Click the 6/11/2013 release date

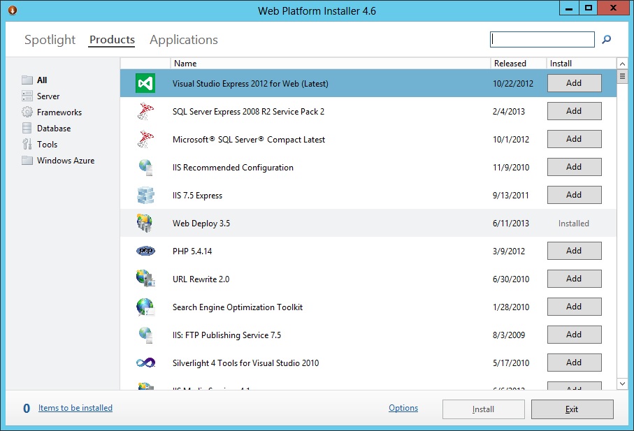pos(511,224)
